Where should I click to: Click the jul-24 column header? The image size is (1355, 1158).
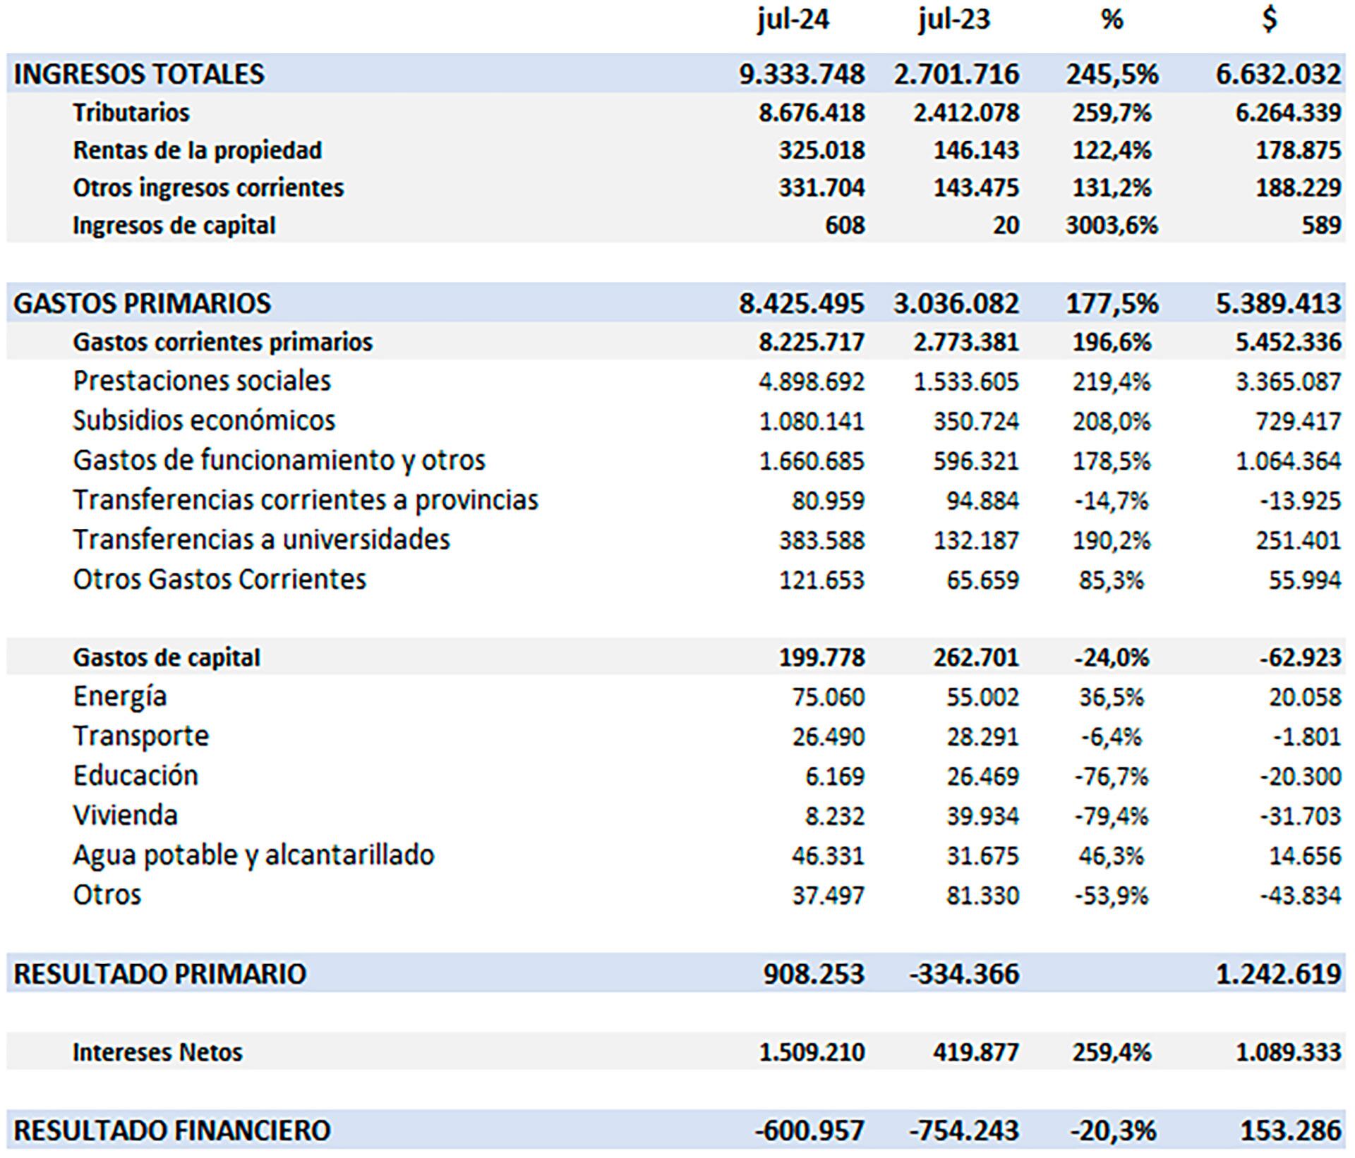[793, 19]
